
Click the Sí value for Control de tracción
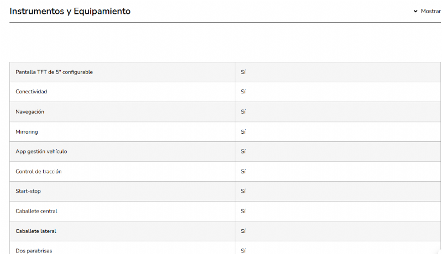pyautogui.click(x=243, y=172)
